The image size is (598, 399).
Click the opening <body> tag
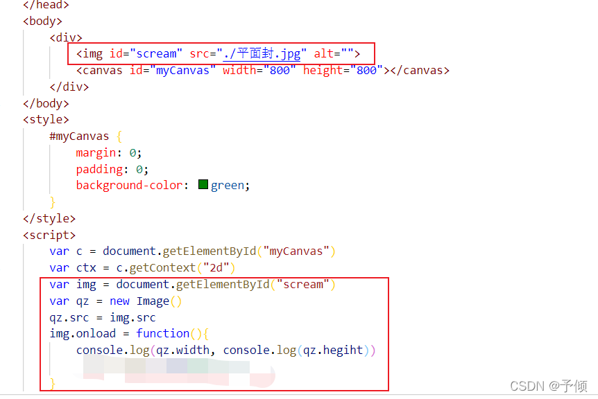[x=42, y=21]
